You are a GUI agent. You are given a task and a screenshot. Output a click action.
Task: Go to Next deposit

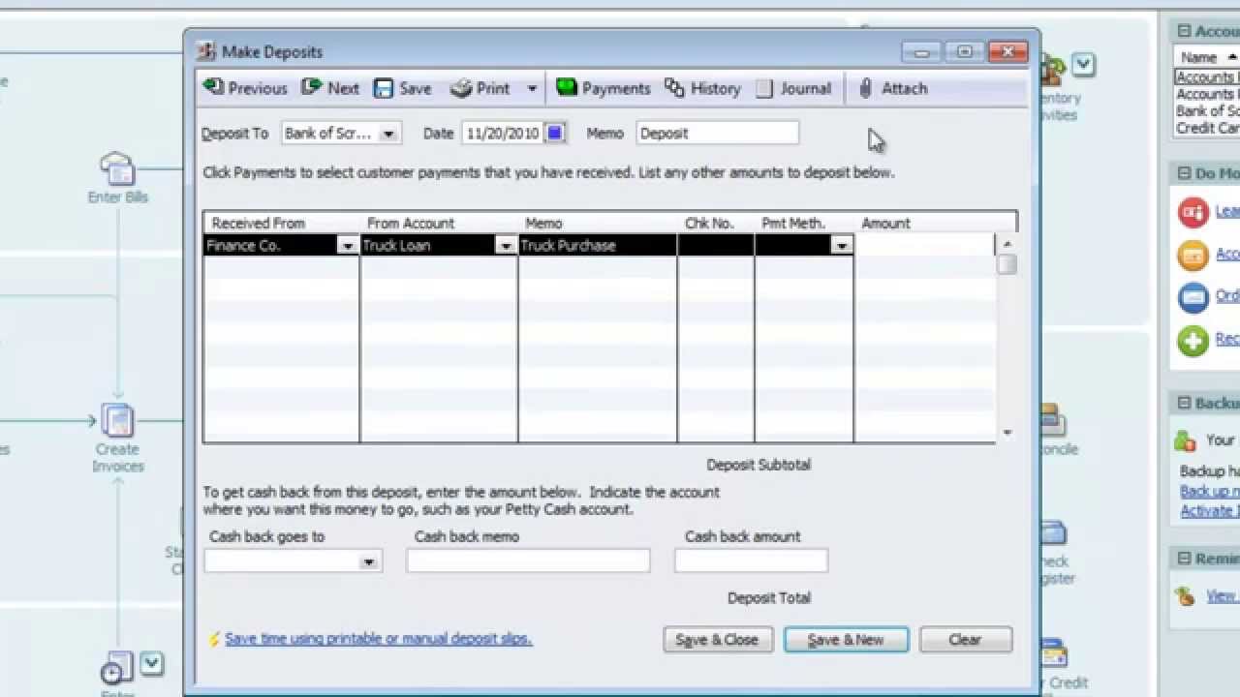click(x=330, y=88)
